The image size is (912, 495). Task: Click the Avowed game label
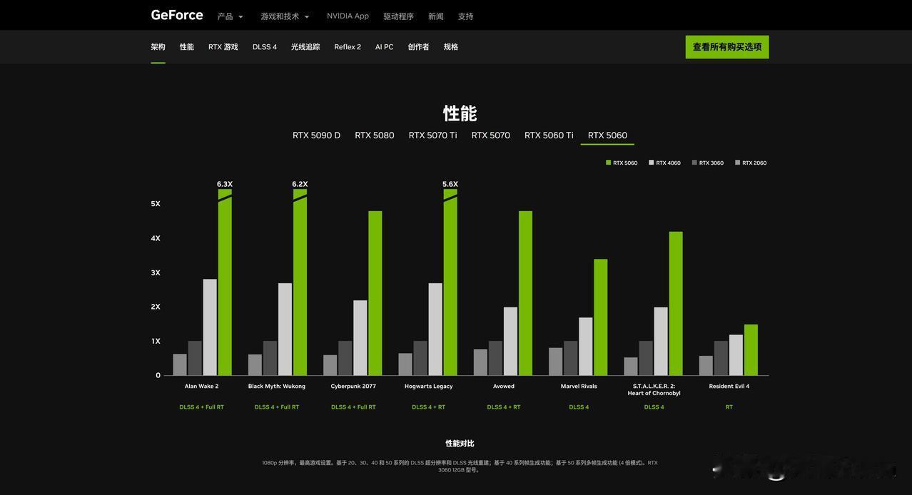point(504,386)
